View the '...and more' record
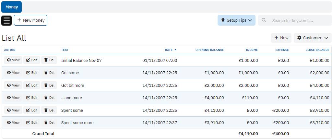Screen dimensions: 333x140 coord(13,98)
